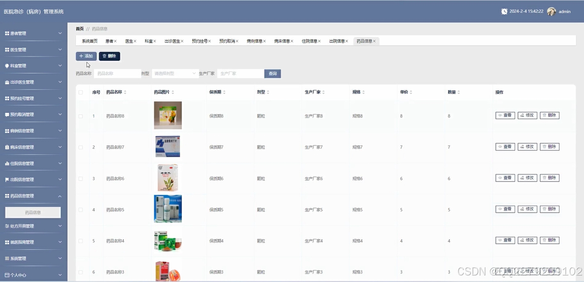
Task: Click the eye icon on row 1's 查看 button
Action: click(x=500, y=115)
